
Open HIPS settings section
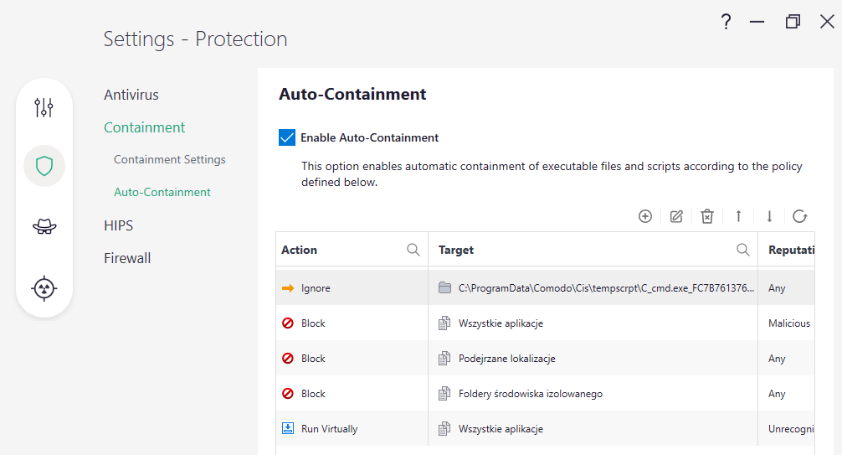tap(119, 225)
